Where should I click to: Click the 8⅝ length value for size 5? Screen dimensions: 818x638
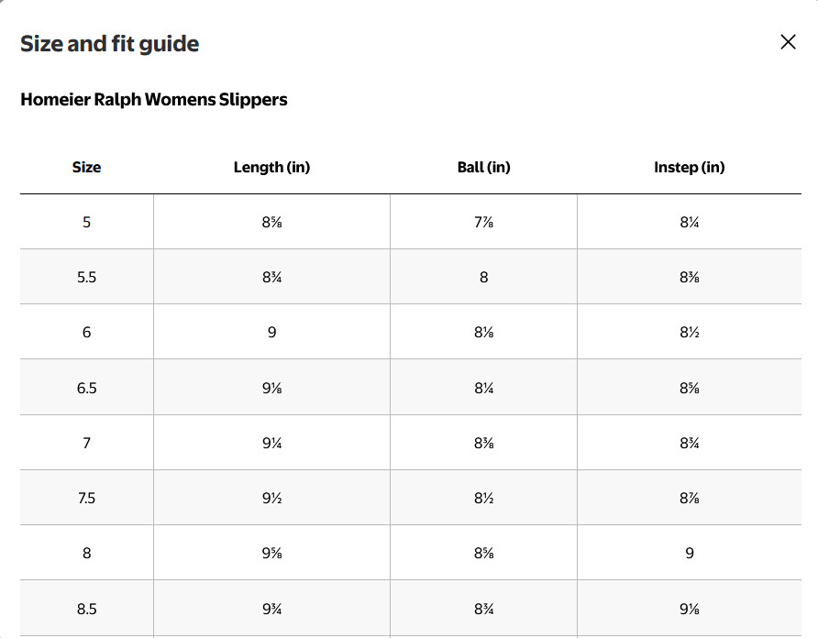coord(271,222)
